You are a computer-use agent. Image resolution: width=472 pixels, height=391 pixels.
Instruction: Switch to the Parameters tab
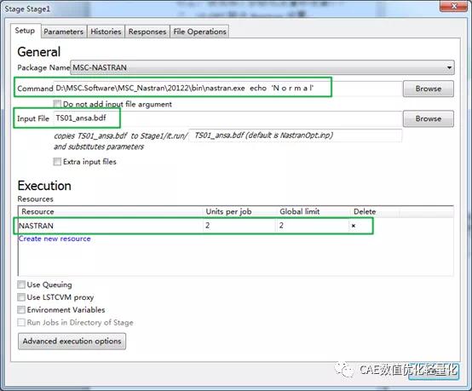[64, 32]
